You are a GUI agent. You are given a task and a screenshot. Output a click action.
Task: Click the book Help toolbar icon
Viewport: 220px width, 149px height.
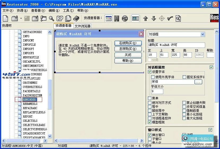click(x=76, y=18)
